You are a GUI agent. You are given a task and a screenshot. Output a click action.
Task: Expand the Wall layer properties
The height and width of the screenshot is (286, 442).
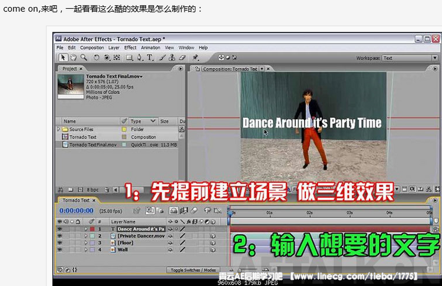coord(85,249)
